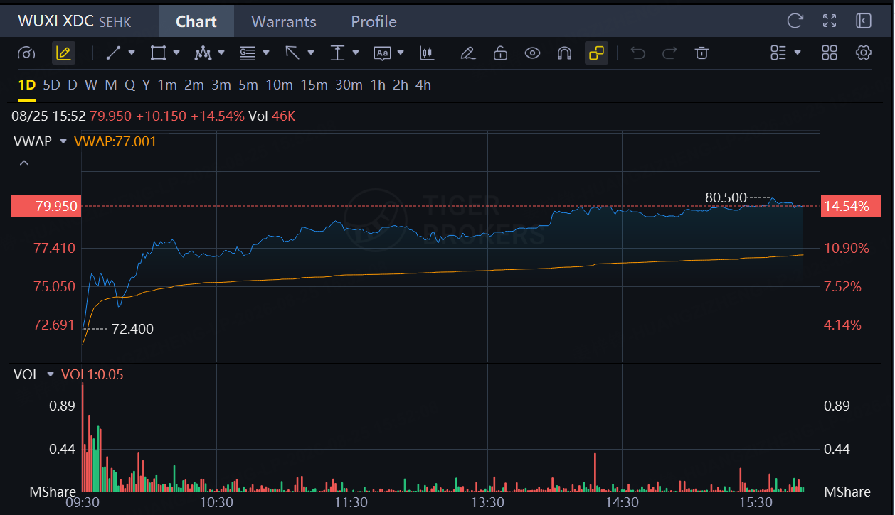Select the 3m interval
Screen dimensions: 895x515
pos(221,85)
